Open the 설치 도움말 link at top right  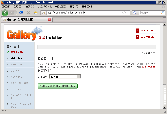tap(147, 30)
